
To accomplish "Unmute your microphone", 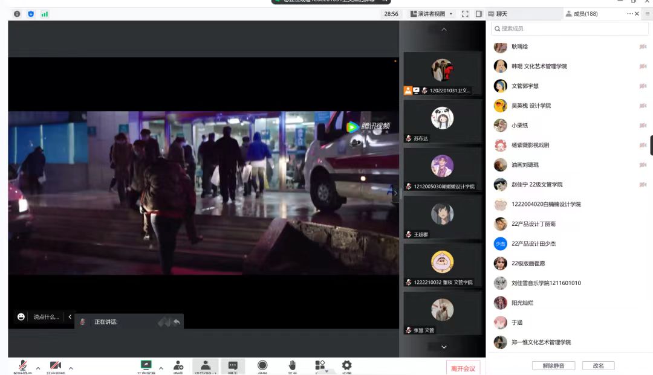I will pos(23,366).
